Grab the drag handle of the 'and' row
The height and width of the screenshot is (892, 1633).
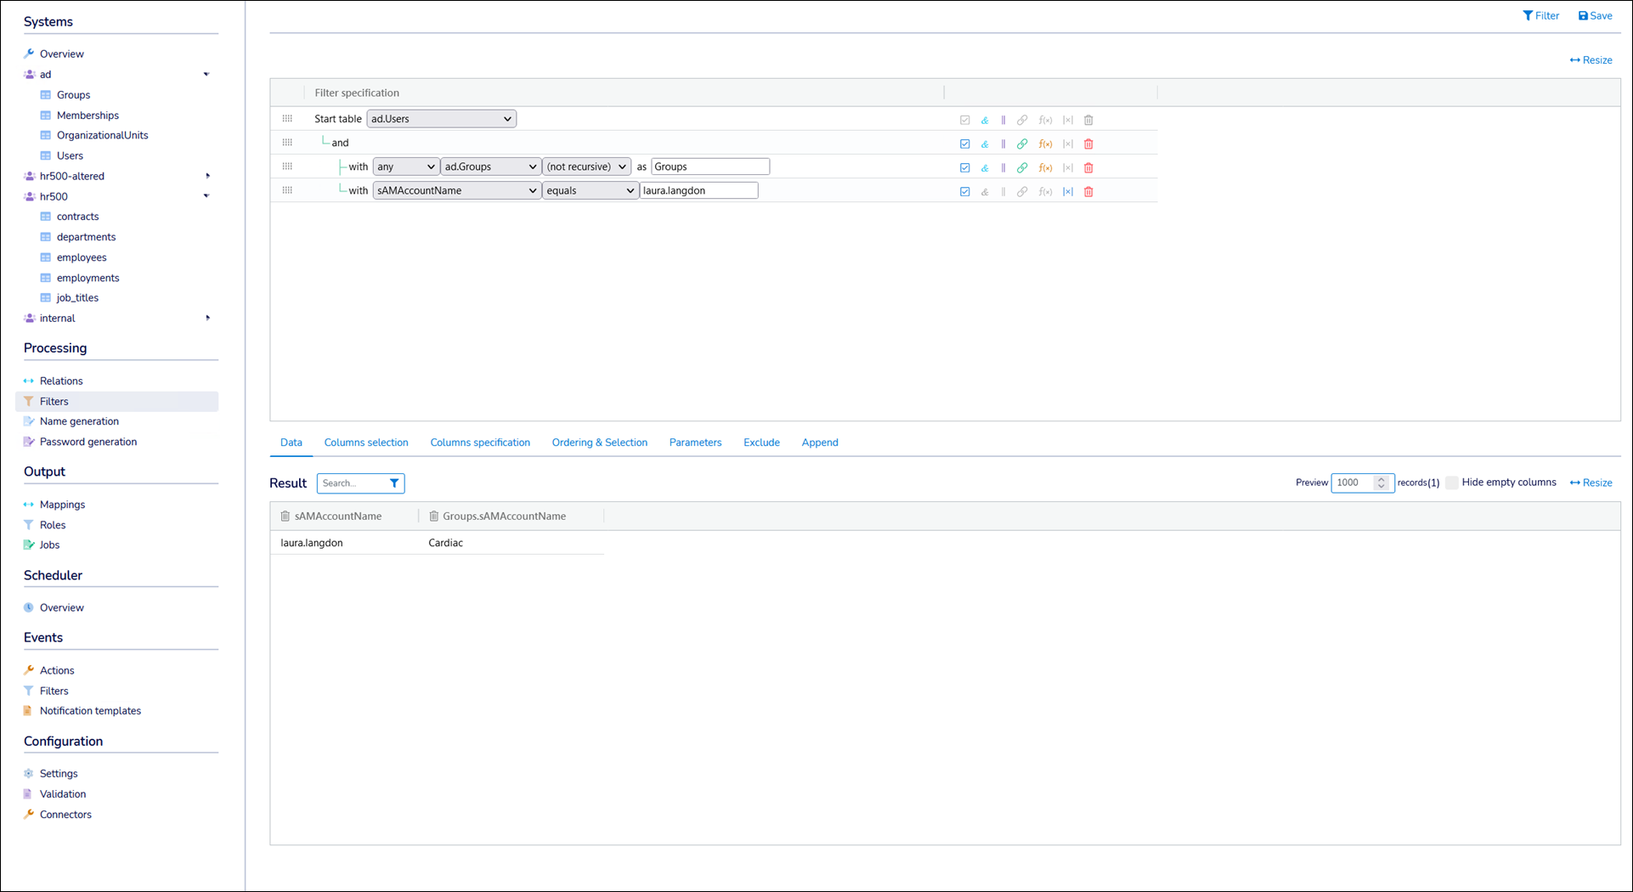pyautogui.click(x=287, y=143)
